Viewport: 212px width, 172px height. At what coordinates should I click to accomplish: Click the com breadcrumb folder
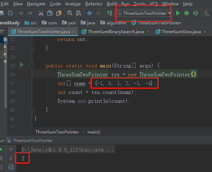pos(49,23)
